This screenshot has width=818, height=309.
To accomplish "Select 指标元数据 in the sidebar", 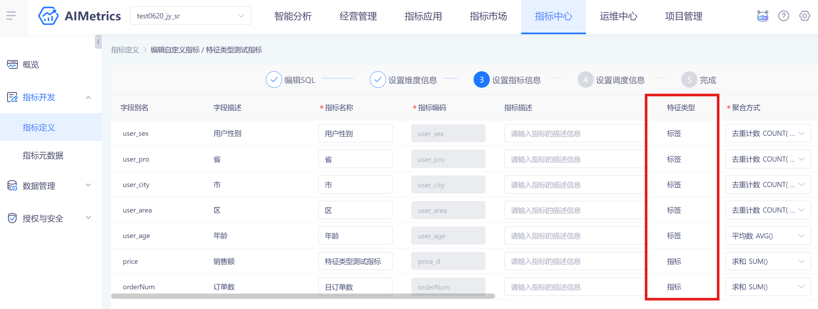I will tap(43, 155).
